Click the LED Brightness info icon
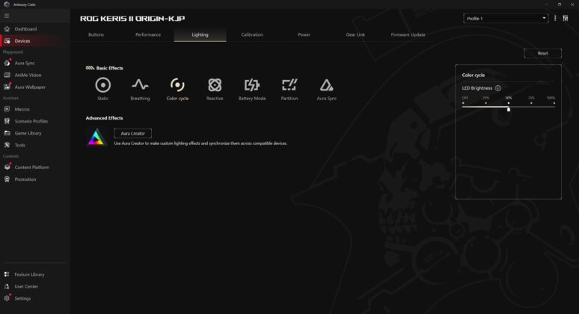 [497, 88]
